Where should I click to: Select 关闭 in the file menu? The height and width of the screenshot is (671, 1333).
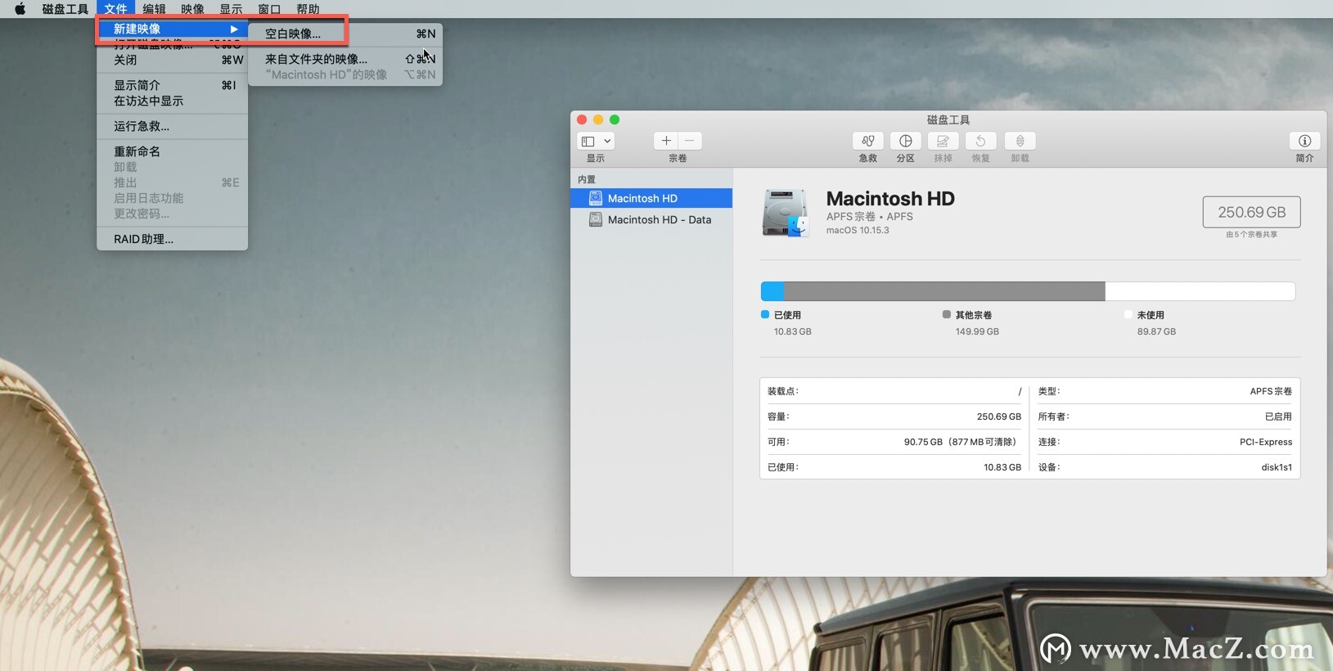point(172,60)
